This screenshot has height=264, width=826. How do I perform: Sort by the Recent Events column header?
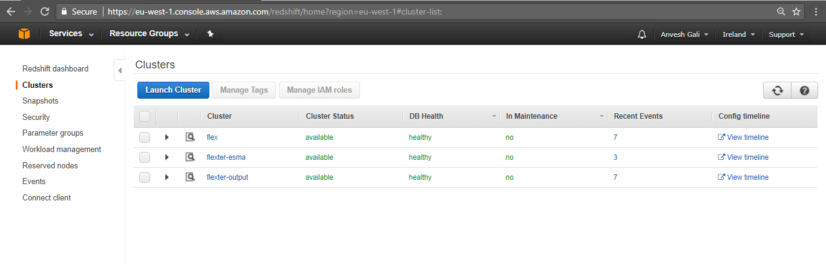click(638, 116)
